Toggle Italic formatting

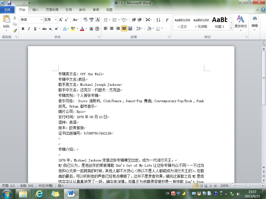pos(29,29)
